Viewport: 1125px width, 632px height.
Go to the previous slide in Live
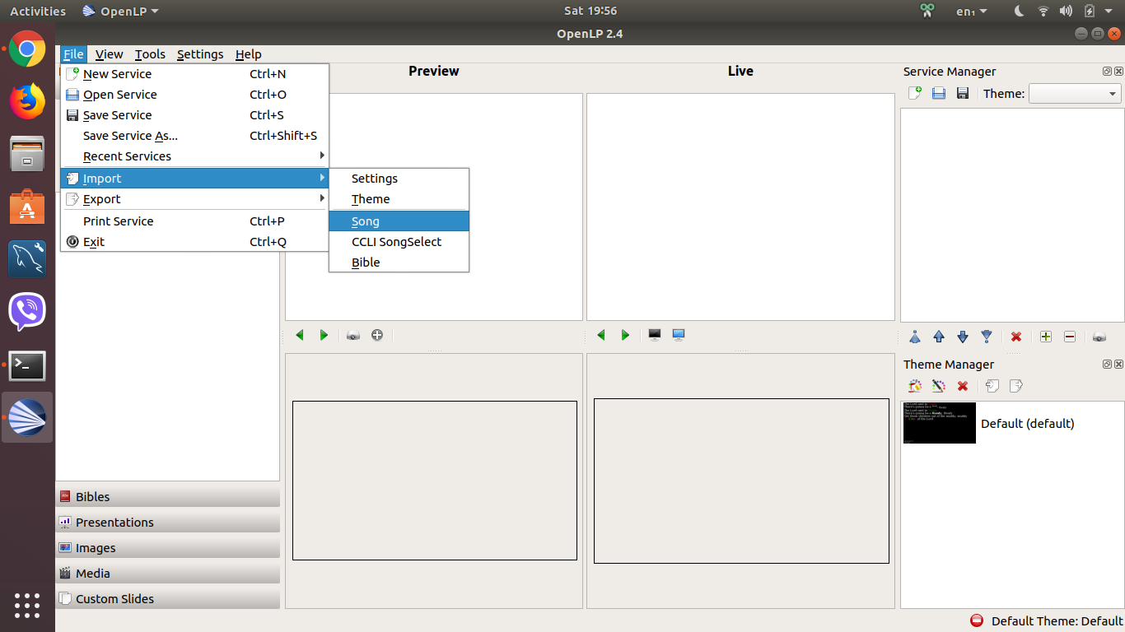pos(601,335)
